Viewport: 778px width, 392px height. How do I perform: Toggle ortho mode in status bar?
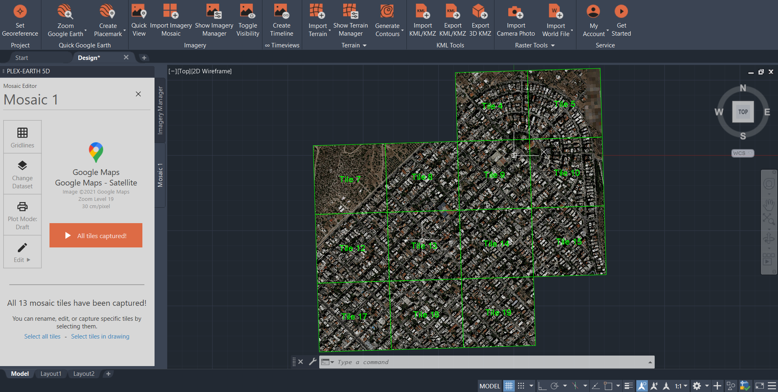coord(542,386)
